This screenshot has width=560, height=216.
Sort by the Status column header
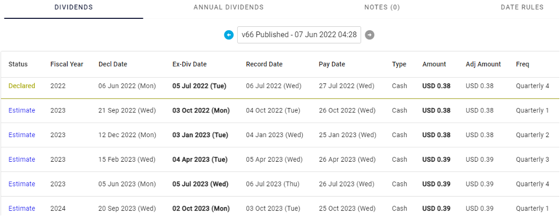(18, 64)
